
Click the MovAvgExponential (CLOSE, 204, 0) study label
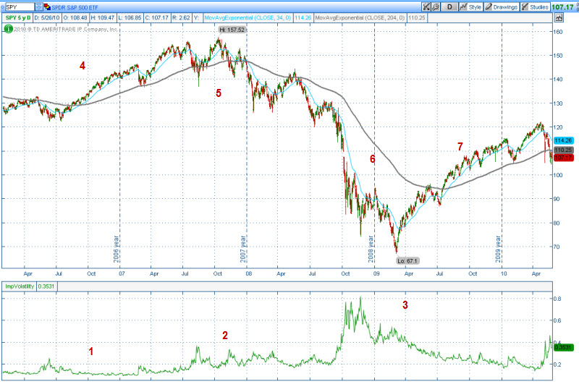[x=360, y=17]
